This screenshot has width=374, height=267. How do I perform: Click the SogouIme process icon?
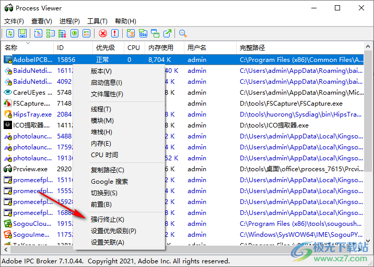8,234
